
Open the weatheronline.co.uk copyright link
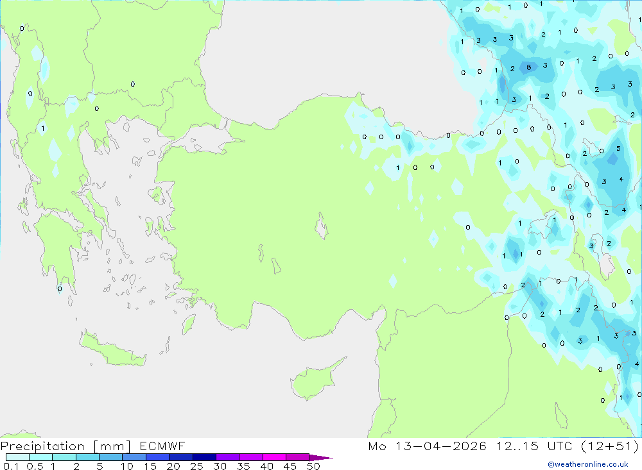pos(588,464)
